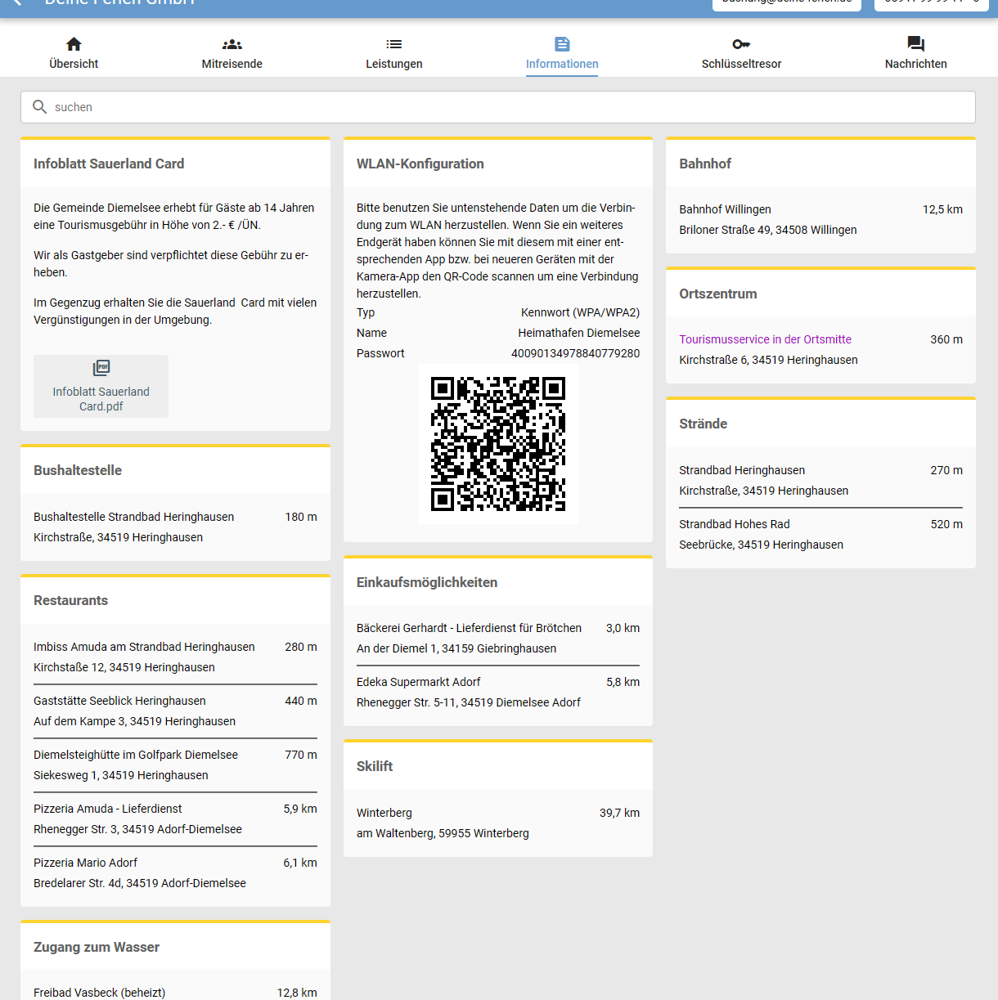
Task: Click the key icon for Schlüsseltresor
Action: pyautogui.click(x=741, y=44)
